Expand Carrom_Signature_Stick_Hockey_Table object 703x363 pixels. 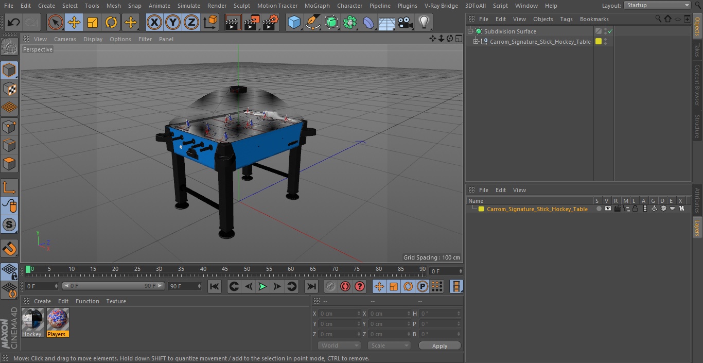(476, 42)
